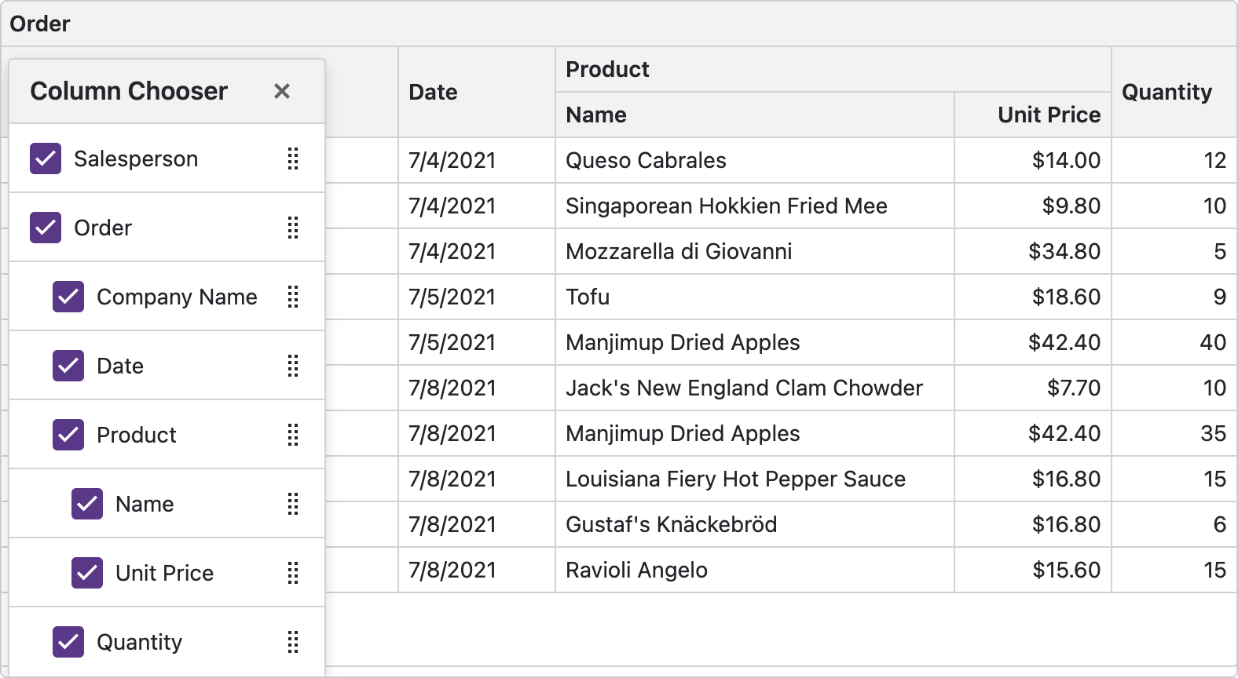The width and height of the screenshot is (1238, 678).
Task: Toggle the Order group checkbox
Action: 46,228
